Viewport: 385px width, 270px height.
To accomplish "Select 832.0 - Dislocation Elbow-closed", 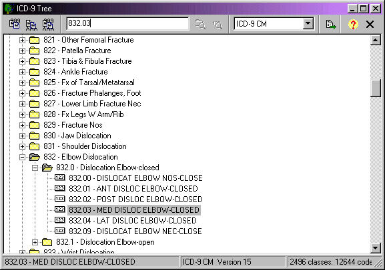I will (107, 168).
